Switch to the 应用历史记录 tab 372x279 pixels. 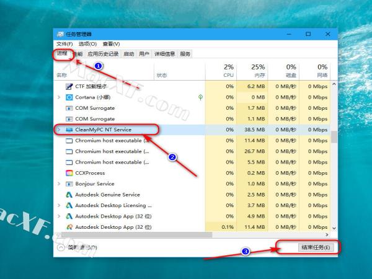click(103, 54)
